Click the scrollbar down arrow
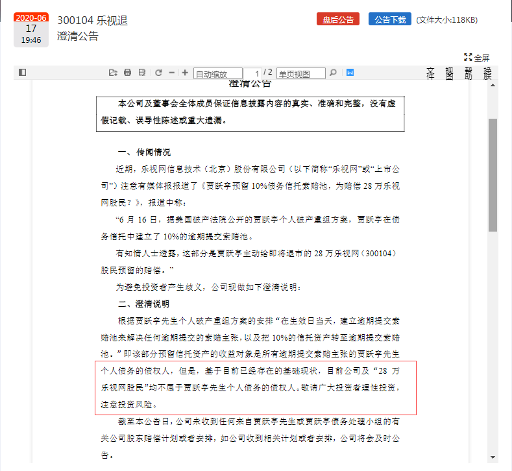 tap(493, 457)
